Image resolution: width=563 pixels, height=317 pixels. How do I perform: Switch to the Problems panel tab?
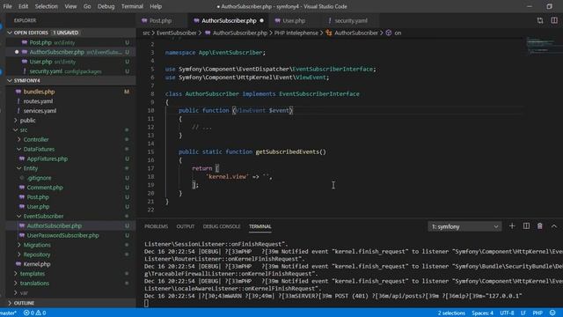[157, 226]
